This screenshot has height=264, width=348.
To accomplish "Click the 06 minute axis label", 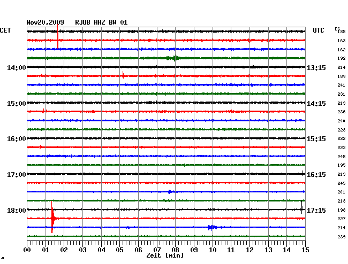I will pyautogui.click(x=138, y=250).
